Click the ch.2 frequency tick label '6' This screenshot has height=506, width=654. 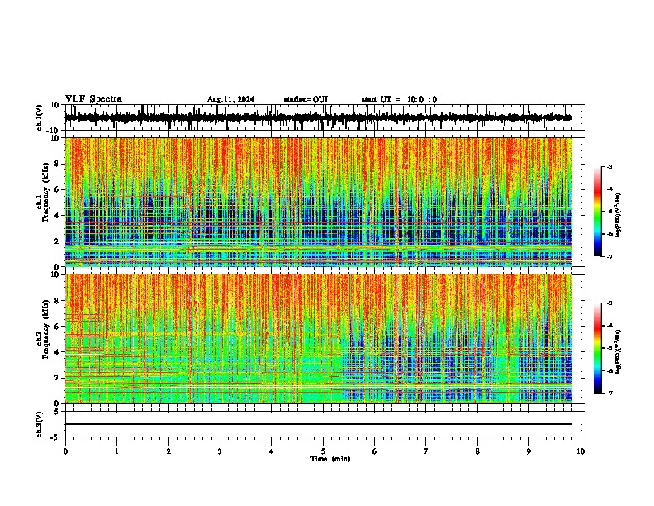coord(57,327)
